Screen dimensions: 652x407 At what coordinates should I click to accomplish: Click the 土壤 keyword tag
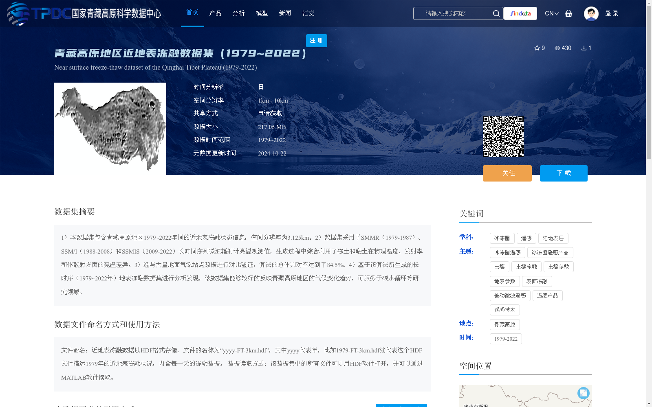500,267
